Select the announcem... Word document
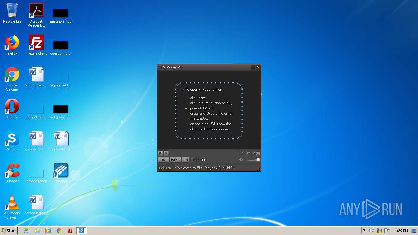This screenshot has height=235, width=418. point(36,77)
